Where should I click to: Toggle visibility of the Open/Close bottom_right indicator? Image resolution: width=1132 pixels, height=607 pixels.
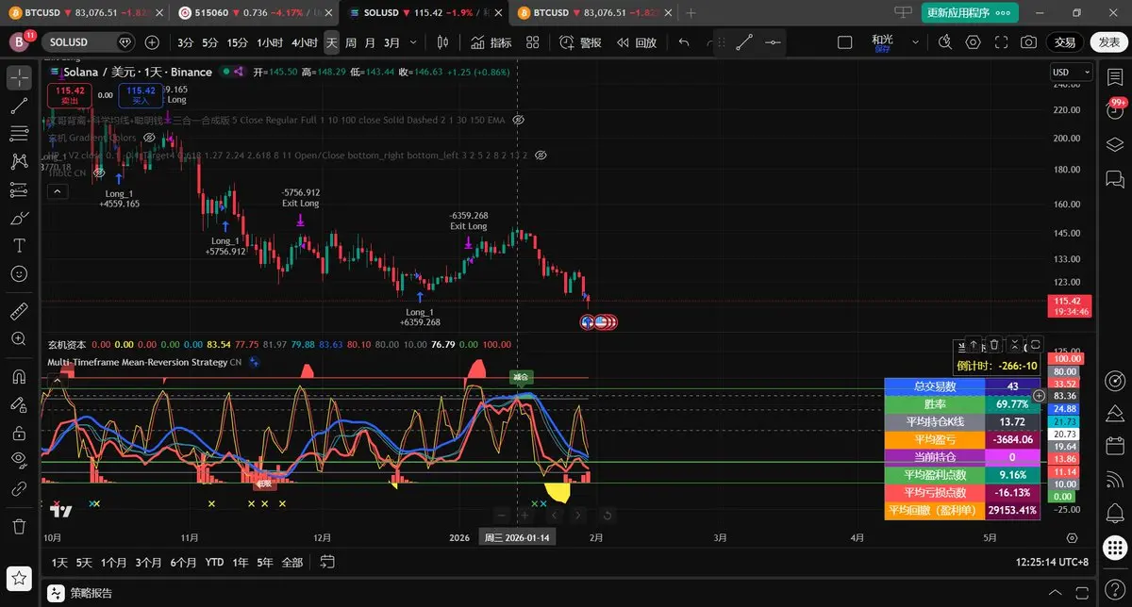pos(541,155)
